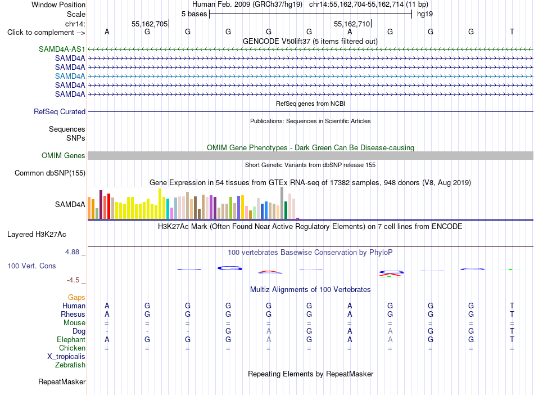
Task: Click the Zebrafish species label
Action: [x=70, y=365]
